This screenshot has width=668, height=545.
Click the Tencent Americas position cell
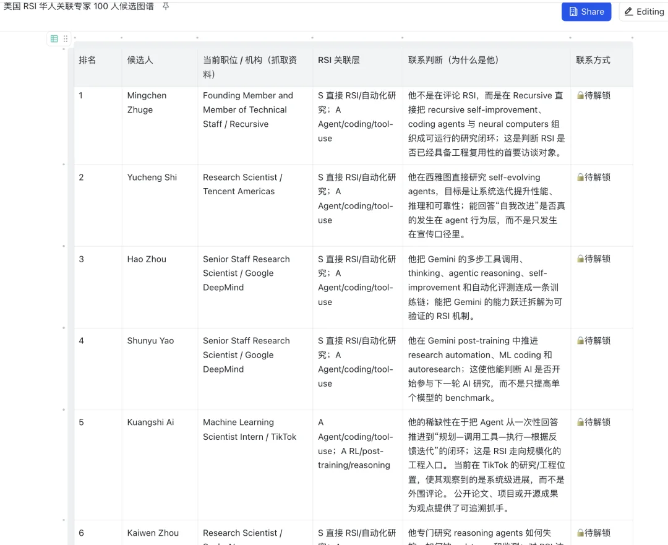[255, 205]
